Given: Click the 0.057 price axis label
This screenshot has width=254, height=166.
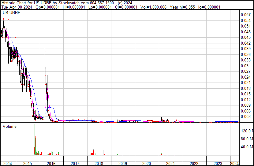Looking at the screenshot, I should (245, 15).
